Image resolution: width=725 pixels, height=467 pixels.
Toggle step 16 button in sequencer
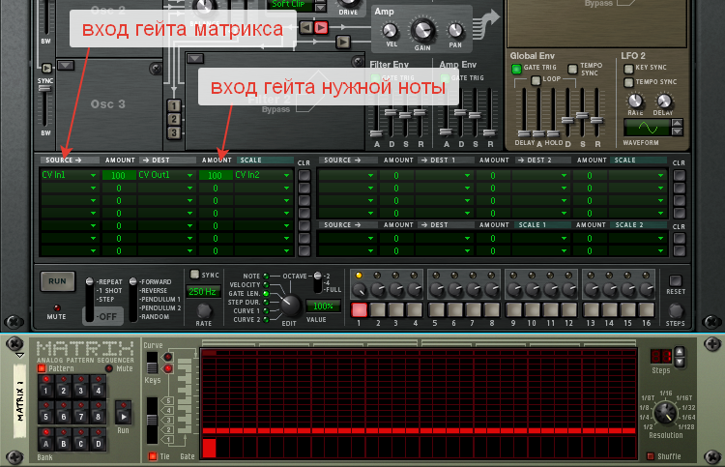[x=646, y=309]
